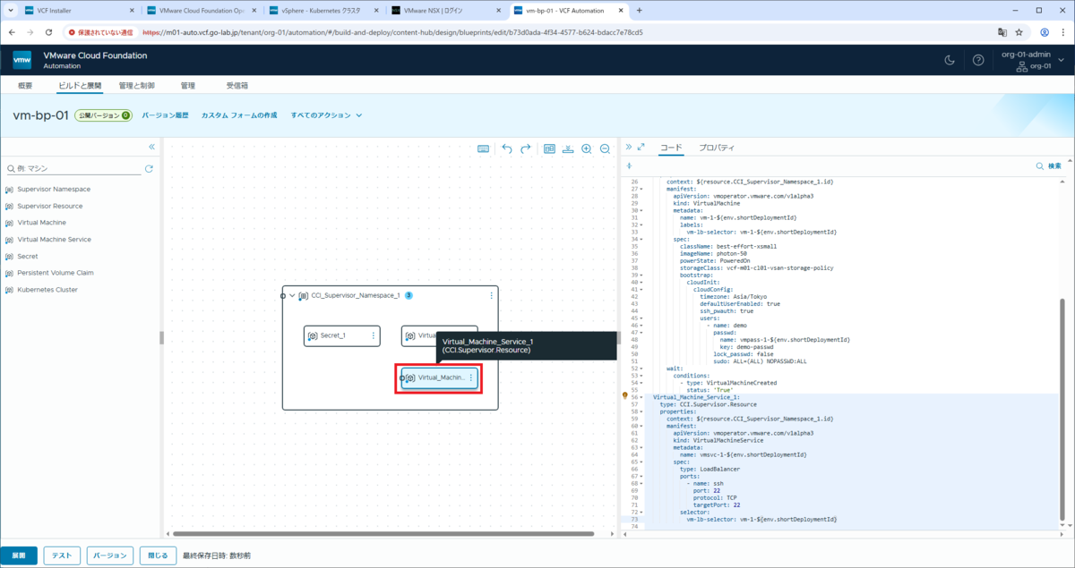Open the help question mark icon
This screenshot has width=1075, height=568.
pyautogui.click(x=978, y=60)
